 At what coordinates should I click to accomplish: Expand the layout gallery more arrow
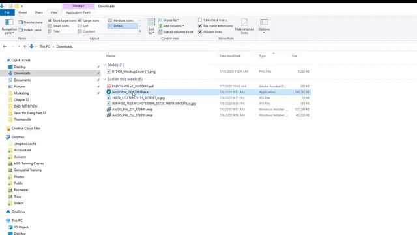point(139,31)
